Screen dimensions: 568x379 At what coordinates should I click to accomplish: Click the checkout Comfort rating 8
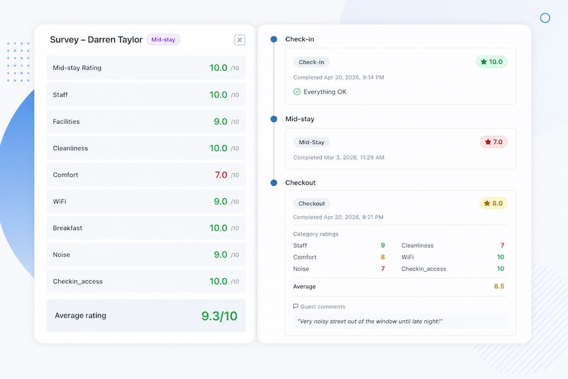(x=382, y=257)
